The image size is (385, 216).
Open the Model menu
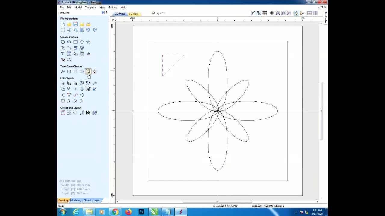pyautogui.click(x=78, y=7)
